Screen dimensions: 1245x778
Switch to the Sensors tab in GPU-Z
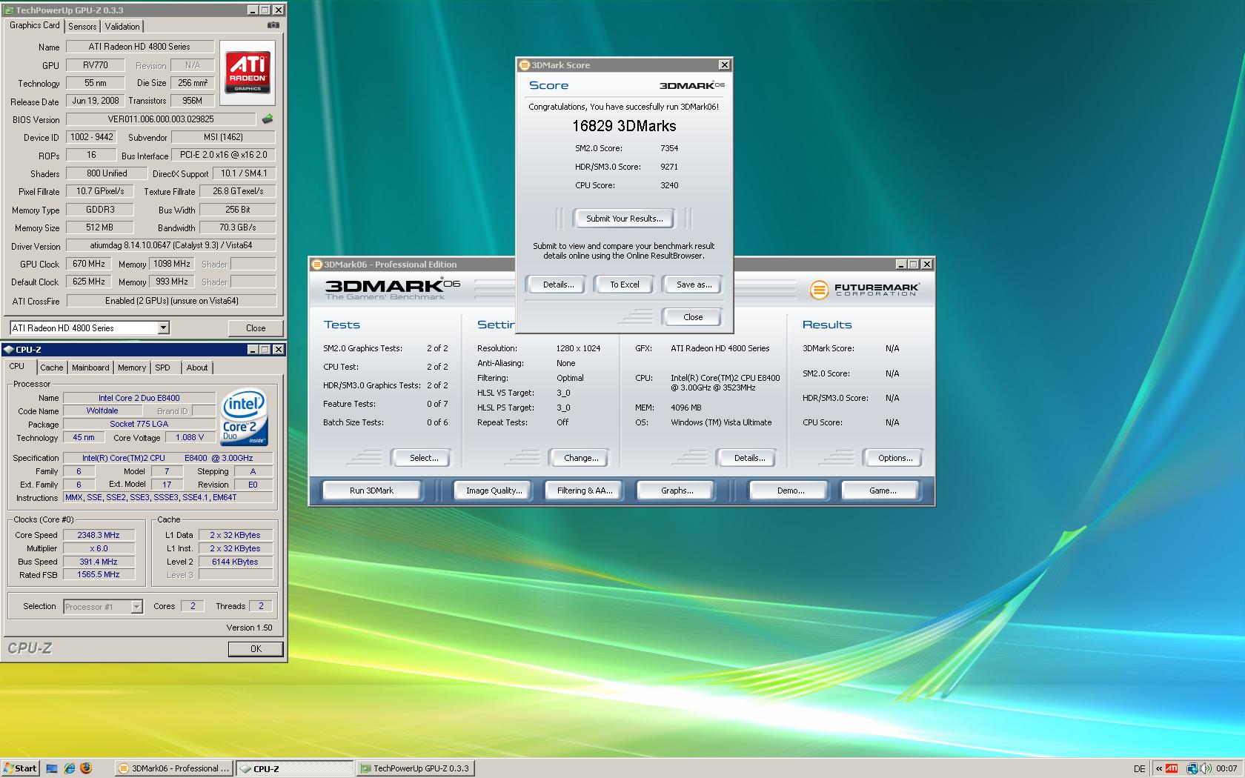click(x=82, y=26)
